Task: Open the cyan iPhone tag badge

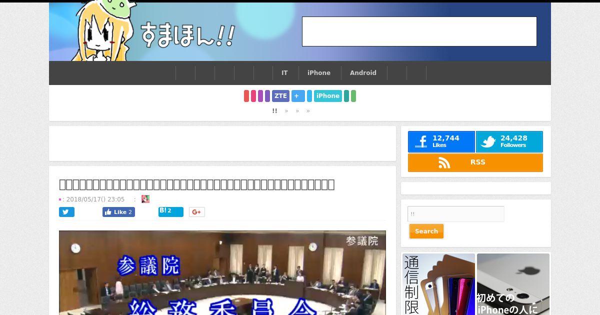Action: [328, 96]
